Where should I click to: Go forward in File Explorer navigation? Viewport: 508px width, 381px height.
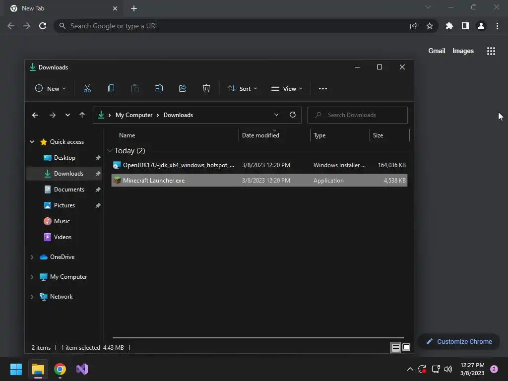[x=53, y=115]
